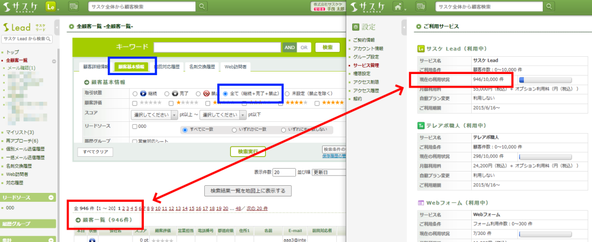Open the 表示件数 dropdown showing 20
This screenshot has height=242, width=592.
click(x=284, y=172)
